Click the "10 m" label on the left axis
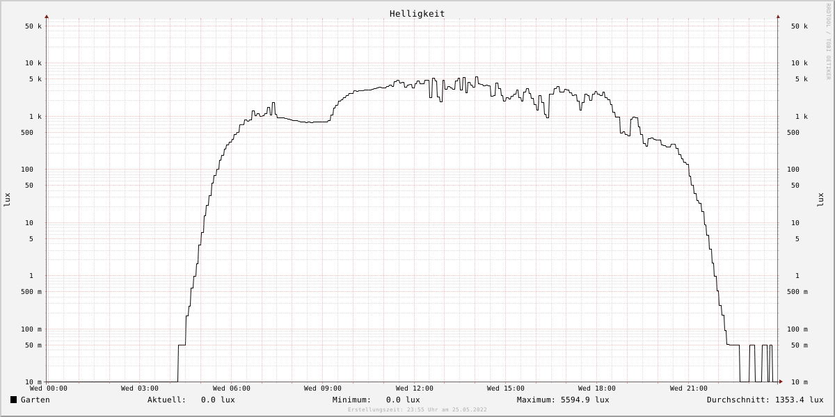Image resolution: width=835 pixels, height=417 pixels. point(33,382)
